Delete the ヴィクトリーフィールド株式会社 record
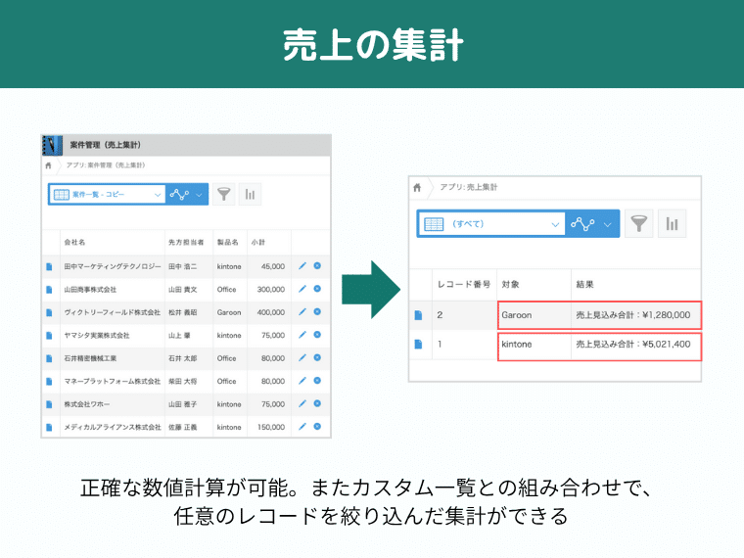Screen dimensions: 744x558 (317, 311)
